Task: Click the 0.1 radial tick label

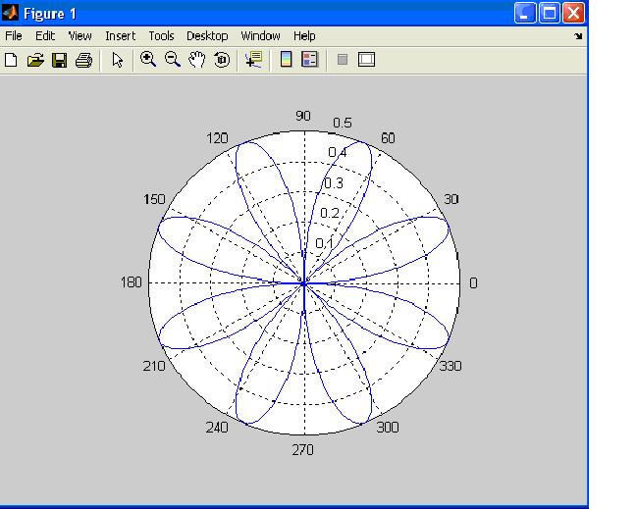Action: pos(325,243)
